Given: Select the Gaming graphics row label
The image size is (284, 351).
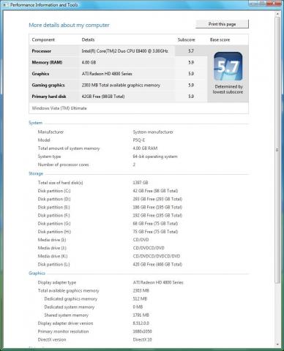Looking at the screenshot, I should point(48,85).
